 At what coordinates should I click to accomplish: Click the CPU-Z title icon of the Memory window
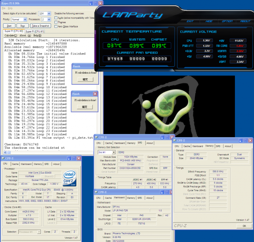[x=175, y=140]
